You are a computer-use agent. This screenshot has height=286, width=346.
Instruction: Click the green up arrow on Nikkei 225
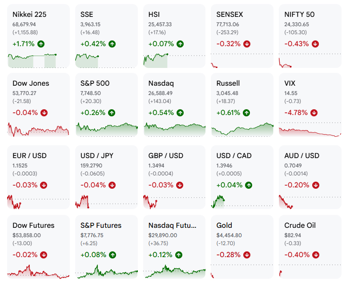click(41, 44)
